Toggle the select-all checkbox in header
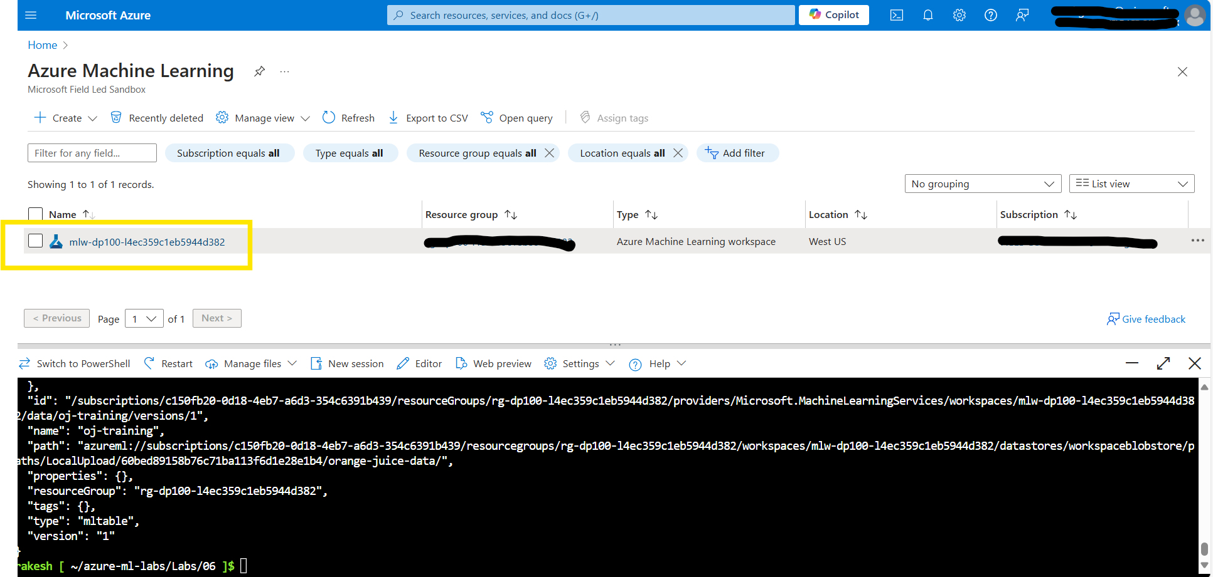Viewport: 1213px width, 577px height. tap(36, 214)
